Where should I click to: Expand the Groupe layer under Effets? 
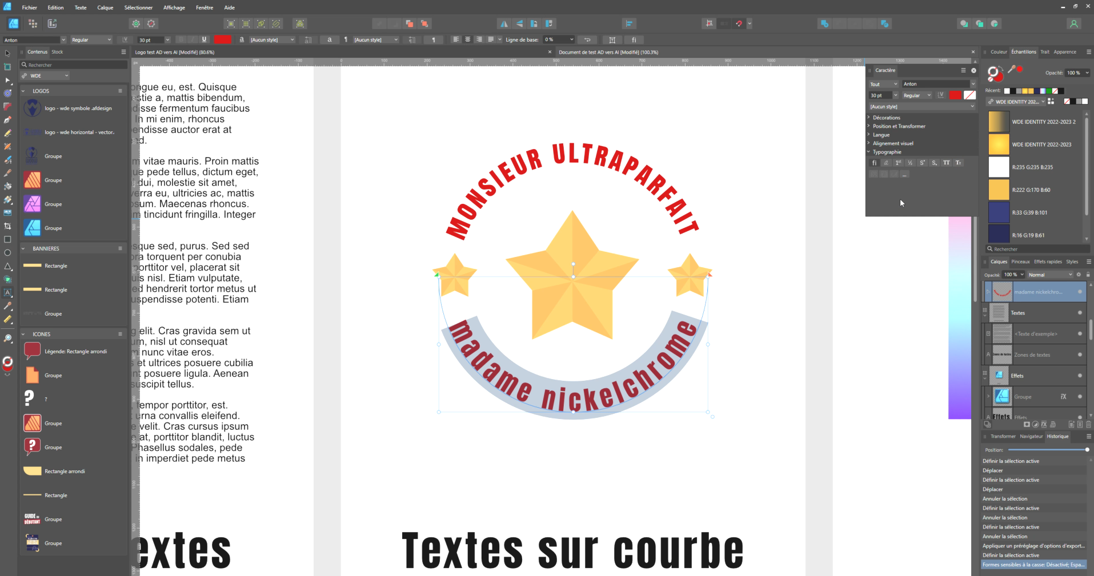988,397
